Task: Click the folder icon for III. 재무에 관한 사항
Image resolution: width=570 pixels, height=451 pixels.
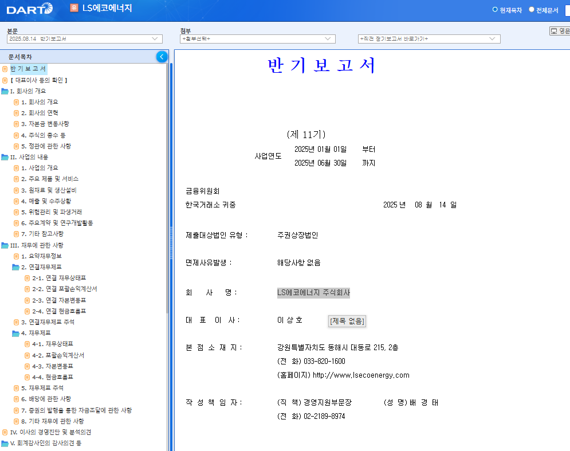Action: pos(5,245)
